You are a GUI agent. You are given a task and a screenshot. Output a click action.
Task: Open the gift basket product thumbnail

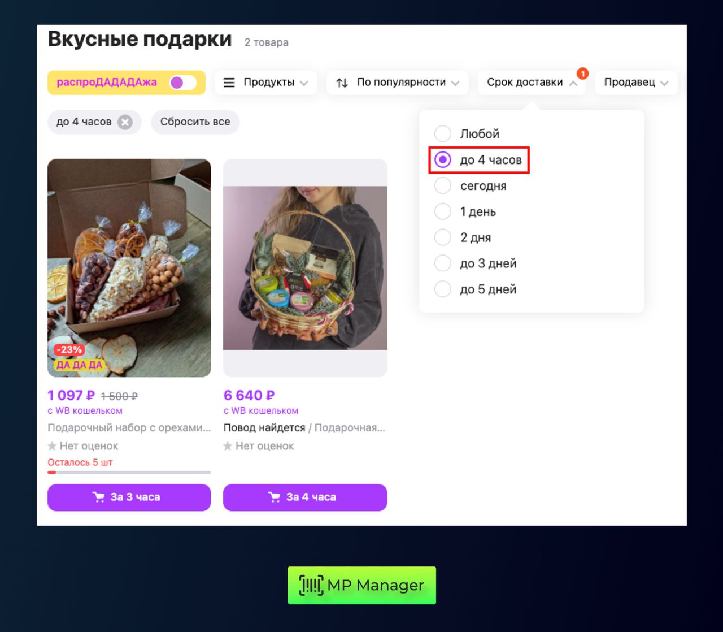pos(305,267)
